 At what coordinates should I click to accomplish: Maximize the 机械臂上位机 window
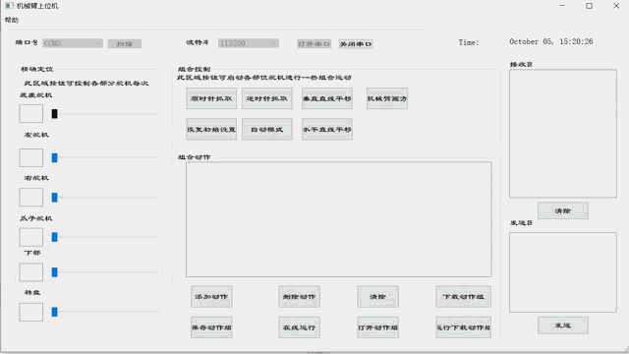pyautogui.click(x=589, y=6)
